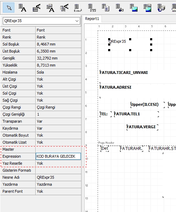The width and height of the screenshot is (176, 212).
Task: Choose the expression E=mc² tool
Action: click(x=78, y=8)
